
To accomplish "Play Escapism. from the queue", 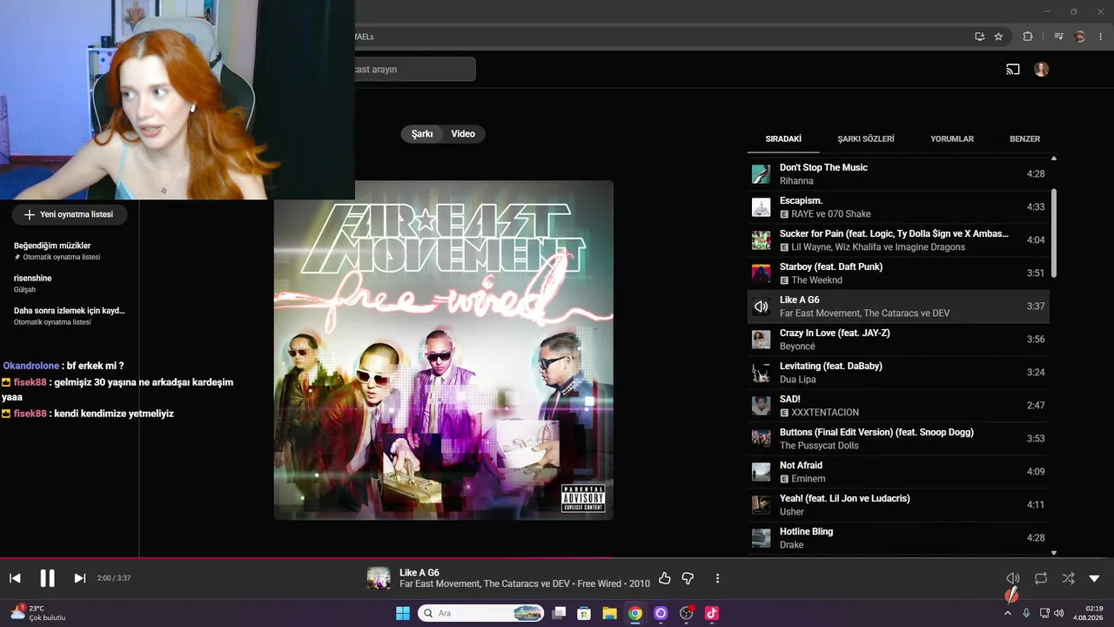I will [898, 207].
